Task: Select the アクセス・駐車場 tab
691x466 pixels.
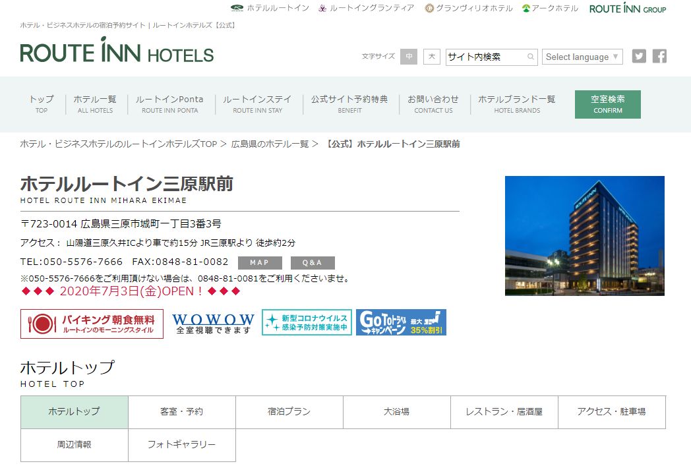Action: (x=612, y=412)
